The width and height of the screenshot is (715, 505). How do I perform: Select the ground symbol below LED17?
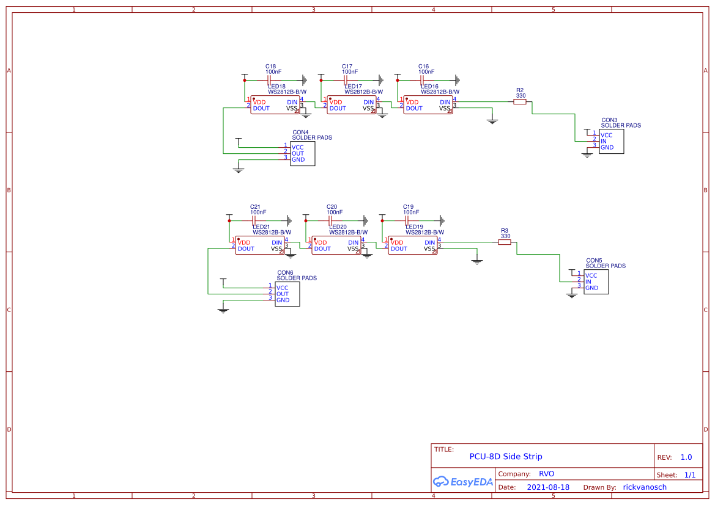pos(382,116)
